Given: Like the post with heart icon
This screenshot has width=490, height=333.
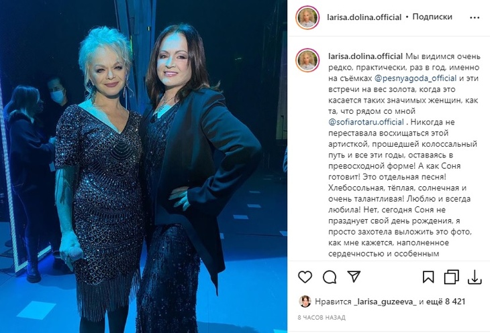Looking at the screenshot, I should (x=305, y=277).
